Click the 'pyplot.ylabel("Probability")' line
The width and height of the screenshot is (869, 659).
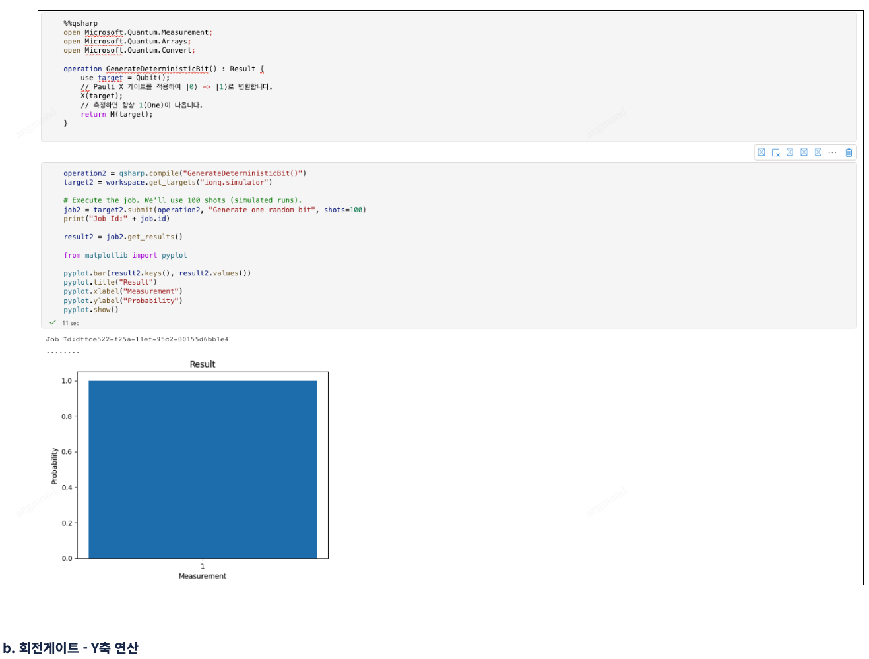[x=123, y=301]
